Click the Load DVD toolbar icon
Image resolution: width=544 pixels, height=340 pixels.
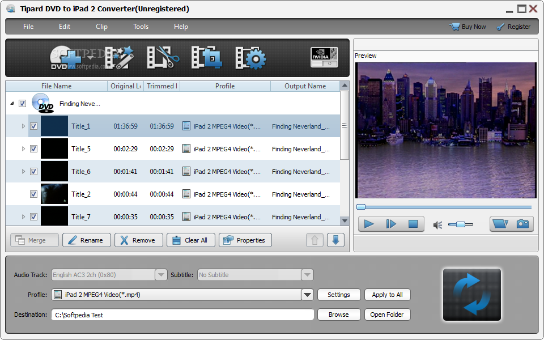click(66, 58)
